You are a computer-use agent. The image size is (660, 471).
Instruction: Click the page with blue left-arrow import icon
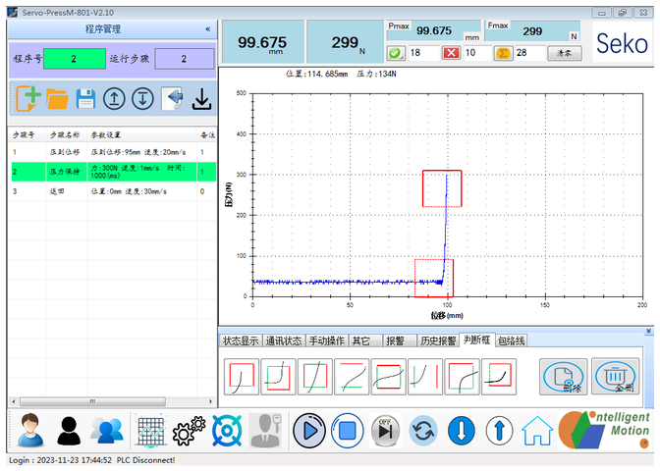click(172, 99)
